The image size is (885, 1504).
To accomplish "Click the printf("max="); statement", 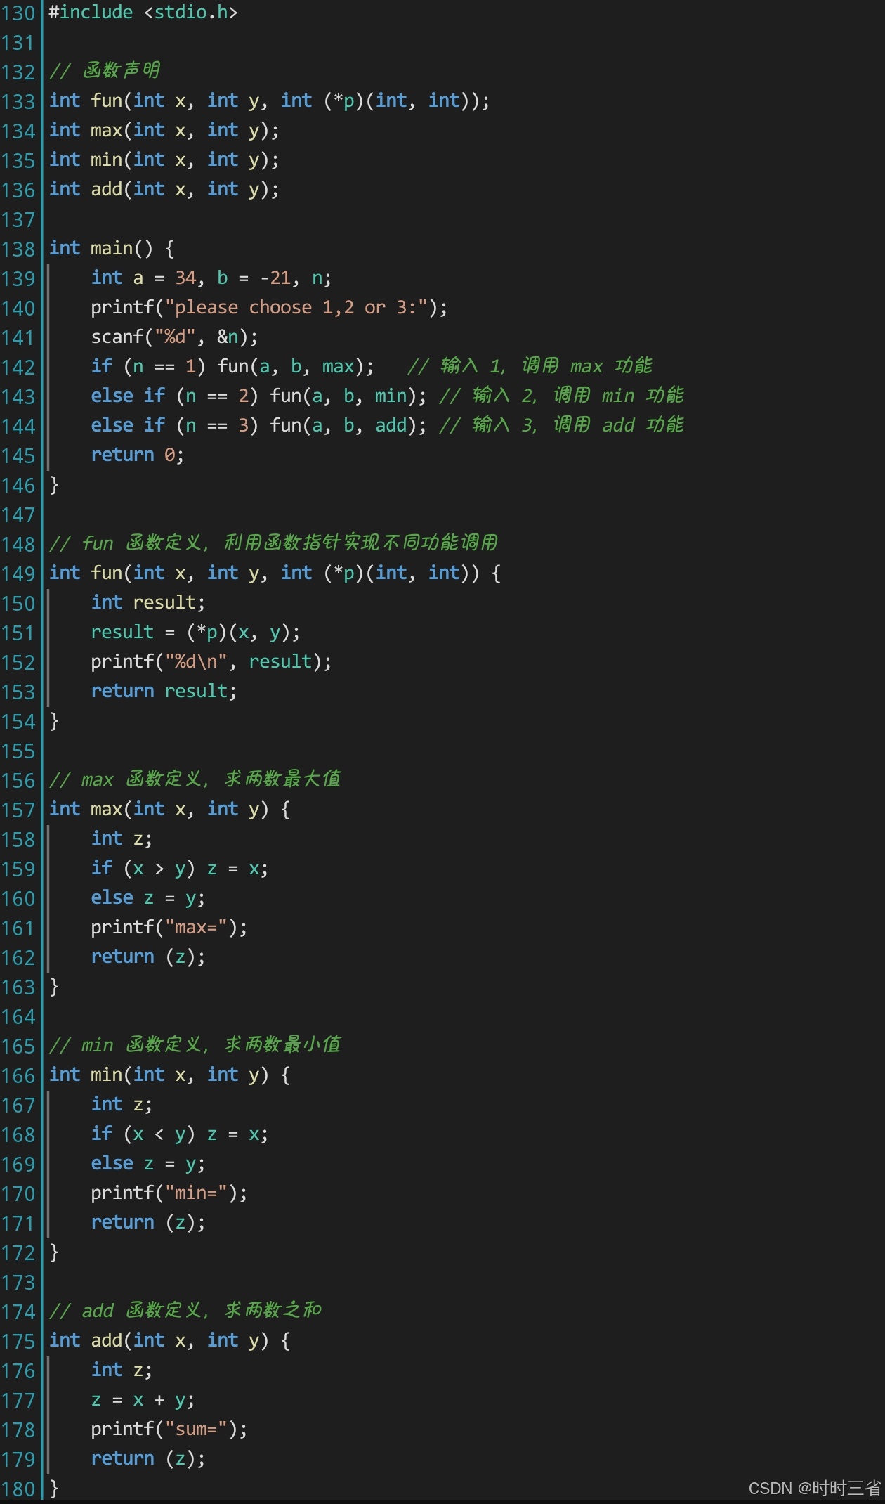I will tap(169, 928).
